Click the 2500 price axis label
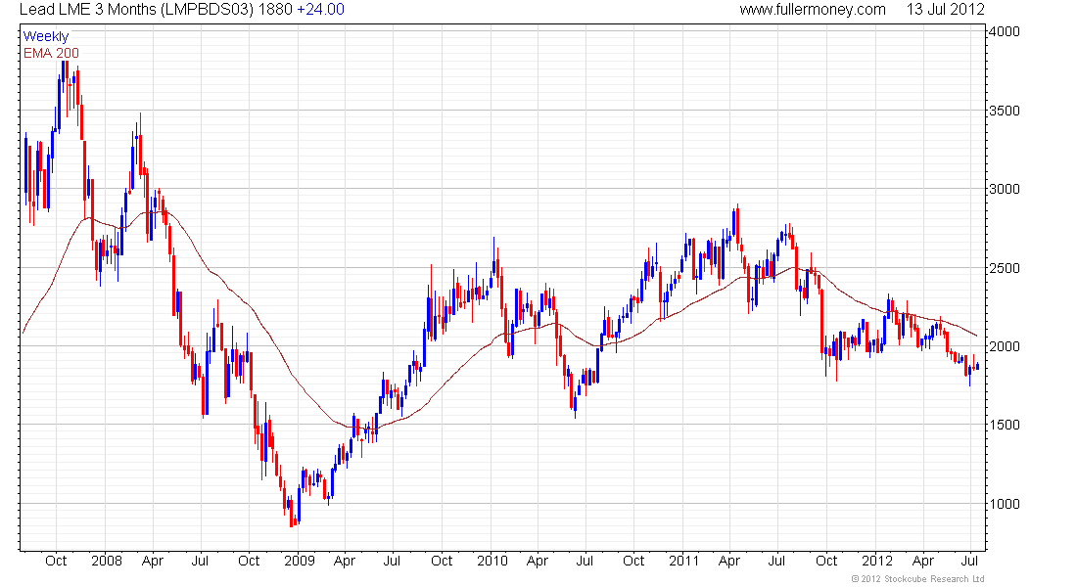This screenshot has height=587, width=1077. 1005,268
